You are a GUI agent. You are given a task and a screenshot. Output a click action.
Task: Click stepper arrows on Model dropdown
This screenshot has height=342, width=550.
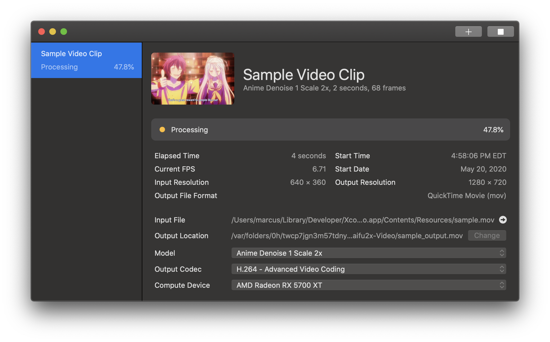click(502, 253)
